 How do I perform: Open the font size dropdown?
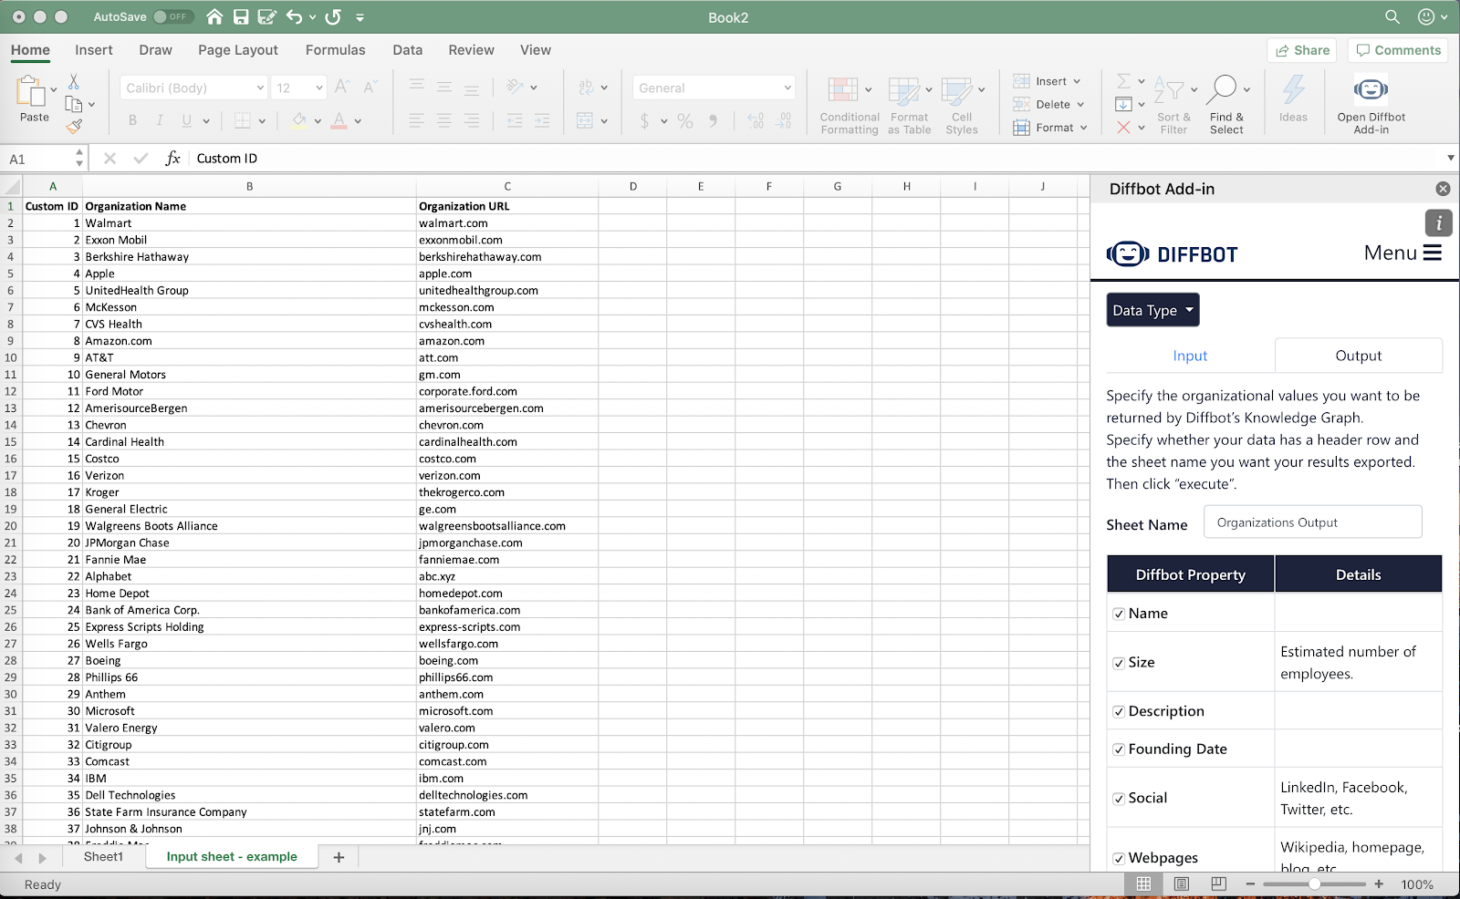coord(318,88)
